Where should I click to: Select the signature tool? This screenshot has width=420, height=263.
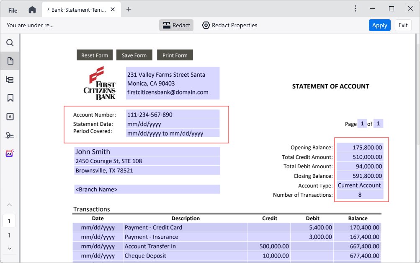(x=9, y=135)
